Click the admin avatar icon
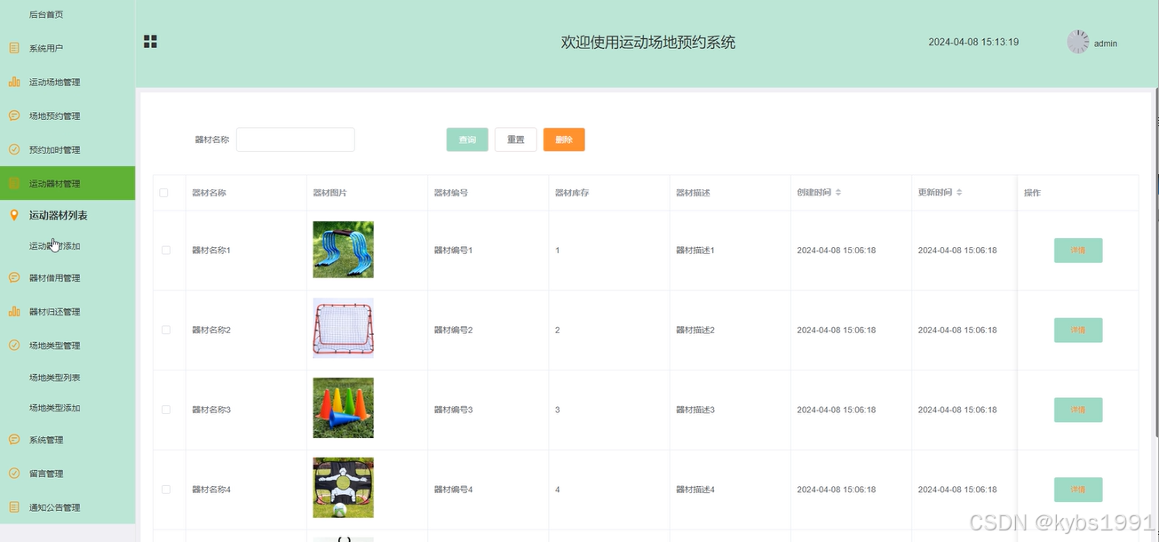1159x542 pixels. (x=1078, y=42)
